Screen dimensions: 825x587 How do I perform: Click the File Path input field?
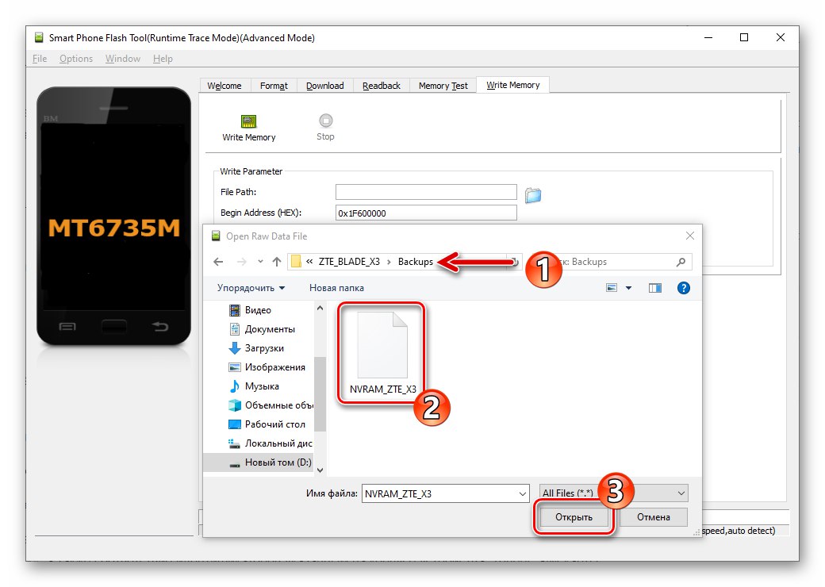click(426, 192)
